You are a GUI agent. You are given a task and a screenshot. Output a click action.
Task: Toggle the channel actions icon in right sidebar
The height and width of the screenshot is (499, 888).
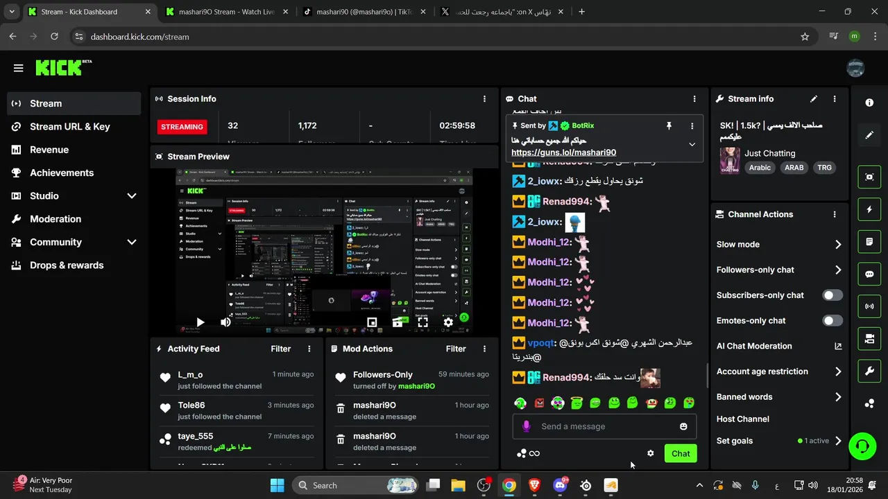pyautogui.click(x=869, y=339)
